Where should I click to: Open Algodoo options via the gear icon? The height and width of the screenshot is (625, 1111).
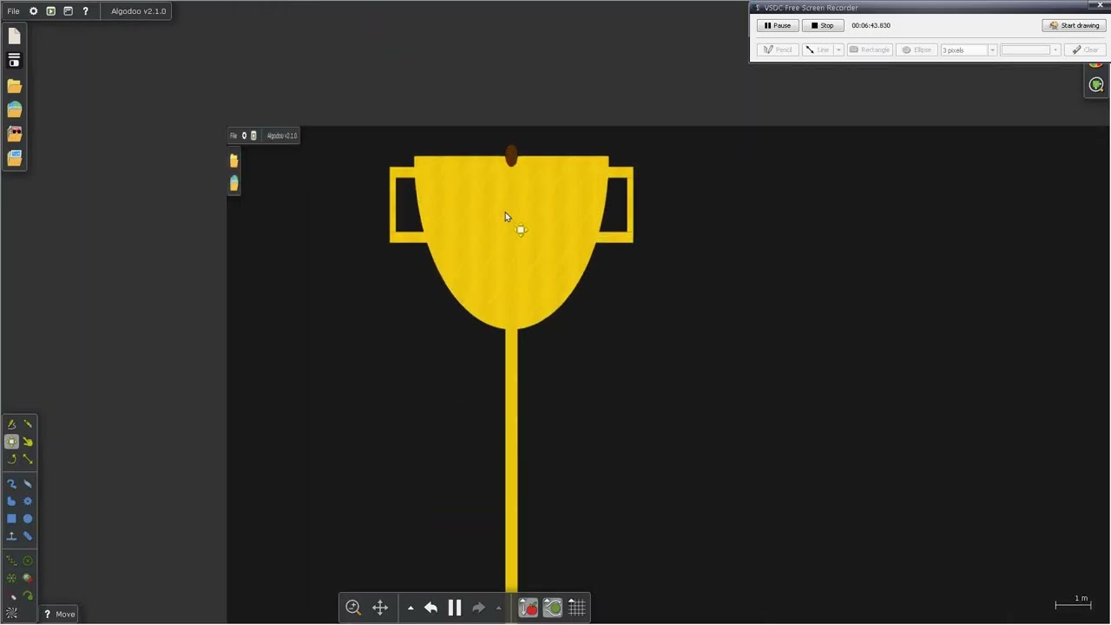pyautogui.click(x=34, y=11)
